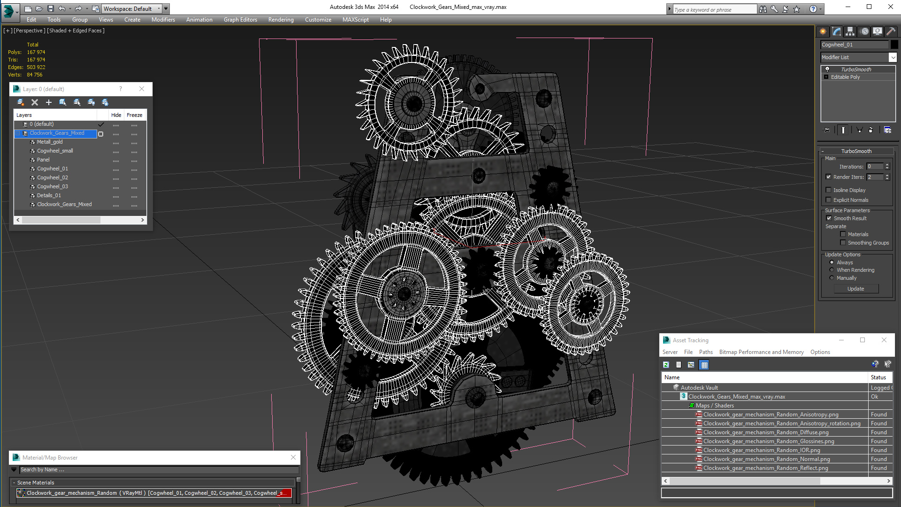
Task: Select the When Rendering update option
Action: [x=832, y=270]
